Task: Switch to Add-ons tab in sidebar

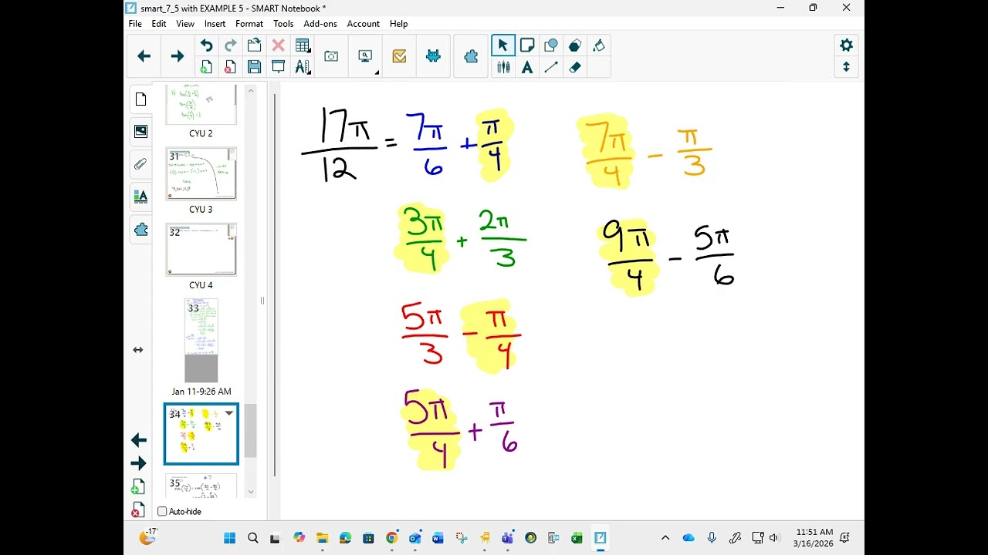Action: pos(140,230)
